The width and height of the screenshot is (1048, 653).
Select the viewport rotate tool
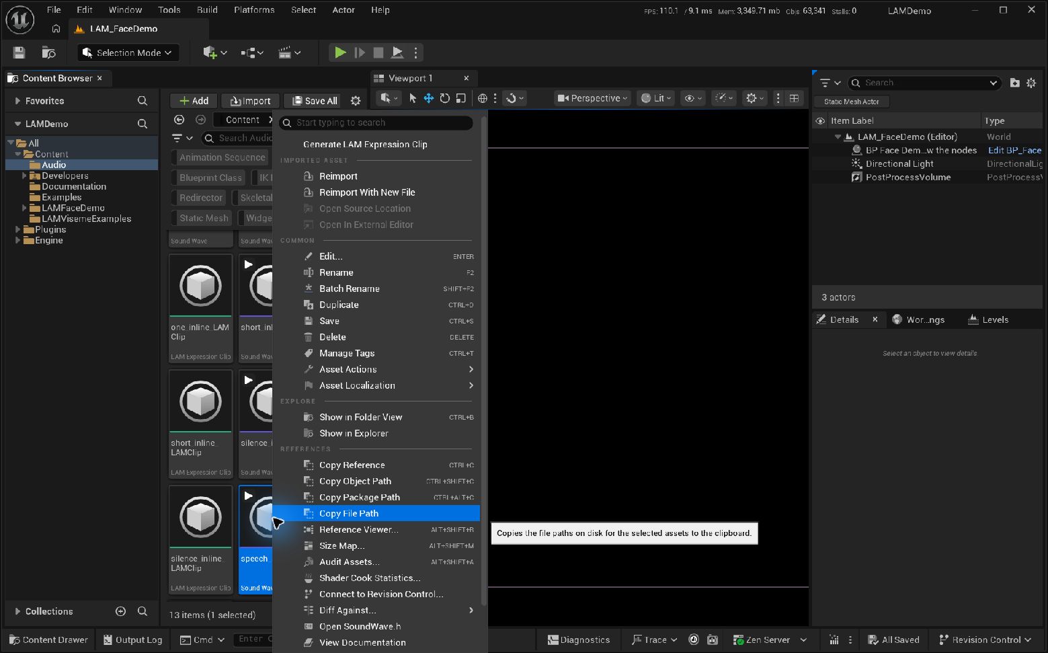click(444, 98)
